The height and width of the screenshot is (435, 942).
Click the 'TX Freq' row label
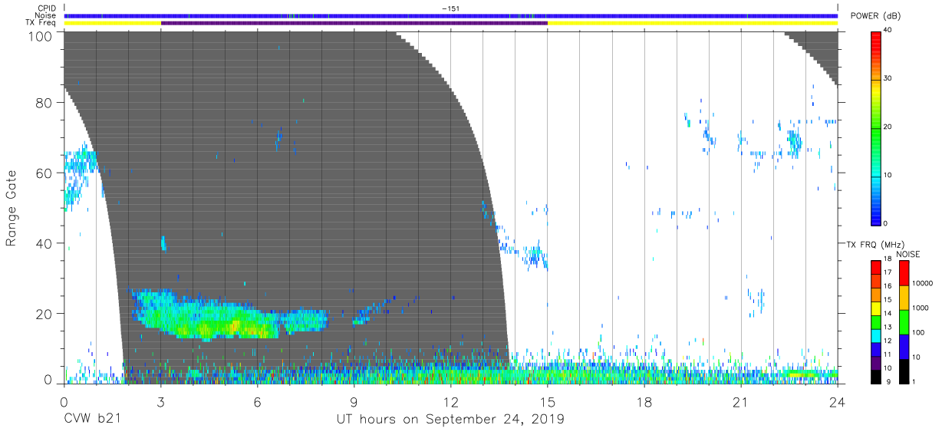(39, 23)
